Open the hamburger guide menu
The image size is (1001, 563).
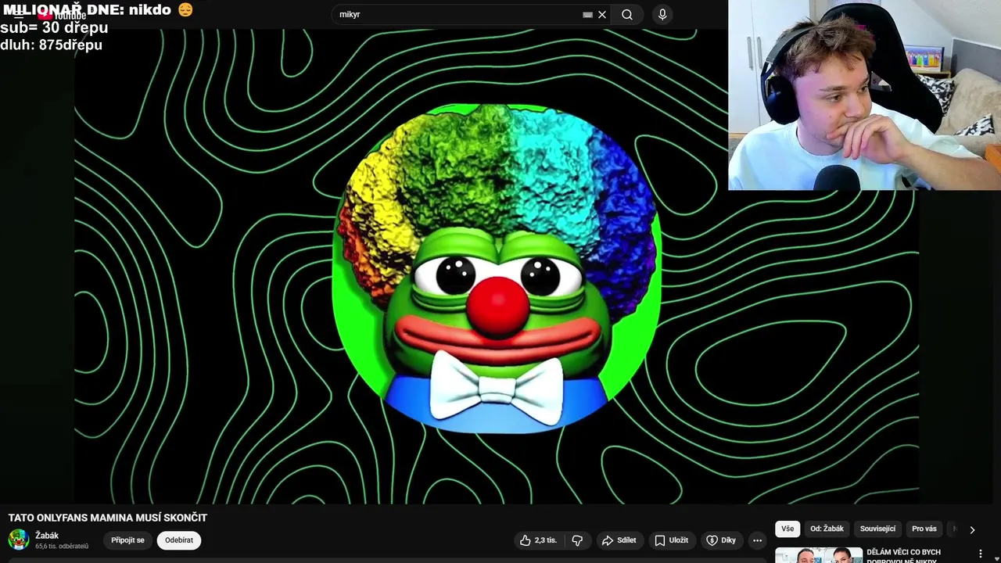(x=18, y=14)
